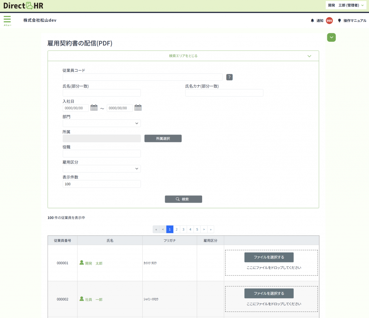Jump to page 5 of results
This screenshot has width=369, height=318.
coord(197,229)
